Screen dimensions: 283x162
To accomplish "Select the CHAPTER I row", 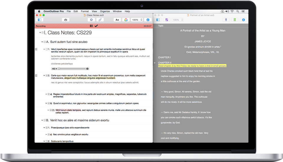I will tap(164, 57).
